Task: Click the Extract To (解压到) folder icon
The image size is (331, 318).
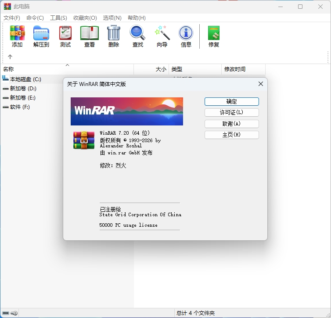Action: [41, 33]
